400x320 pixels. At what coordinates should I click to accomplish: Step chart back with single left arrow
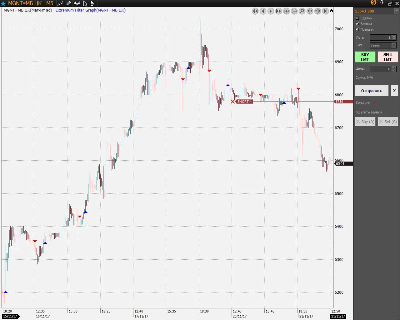click(263, 11)
